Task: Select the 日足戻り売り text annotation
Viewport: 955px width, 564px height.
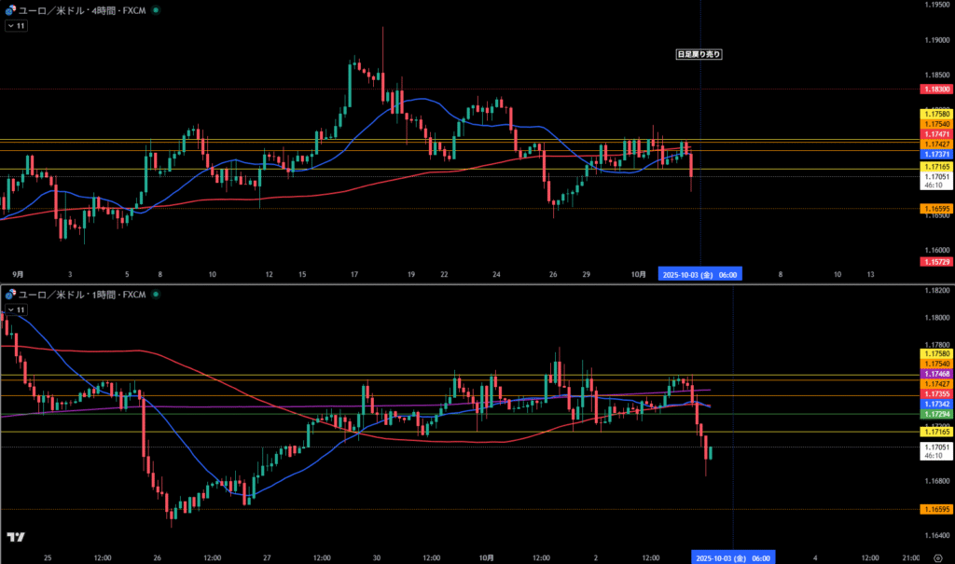Action: [699, 55]
